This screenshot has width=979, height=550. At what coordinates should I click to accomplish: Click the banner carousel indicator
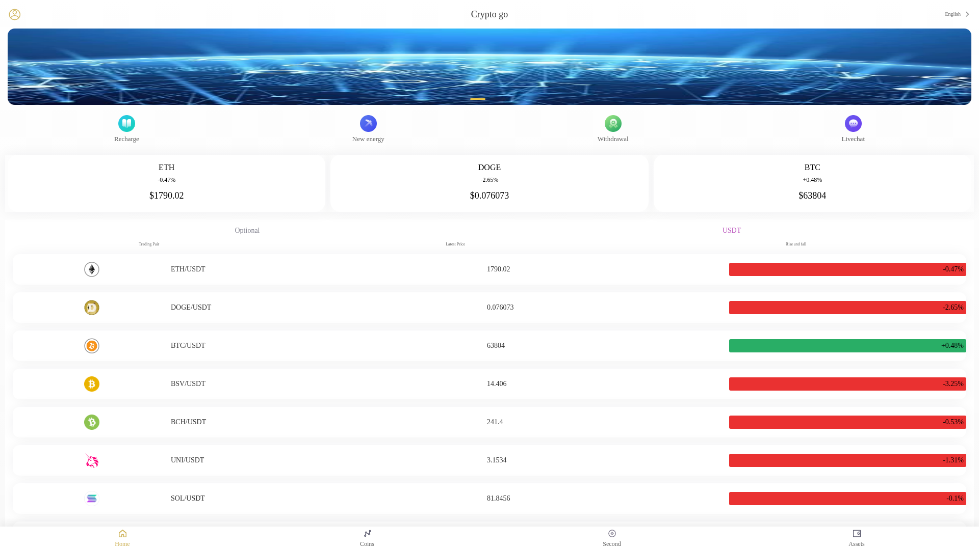click(x=478, y=99)
